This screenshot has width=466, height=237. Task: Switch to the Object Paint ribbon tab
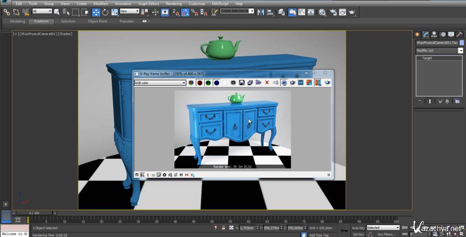[97, 21]
